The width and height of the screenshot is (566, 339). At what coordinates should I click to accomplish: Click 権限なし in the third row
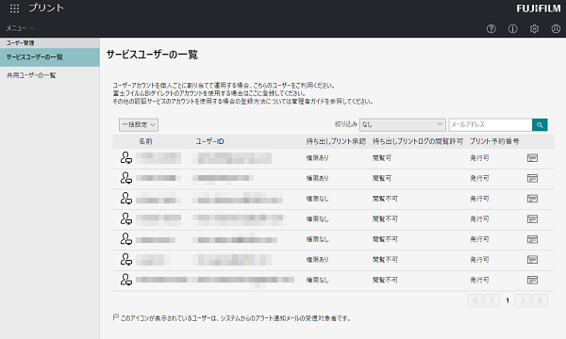(317, 199)
